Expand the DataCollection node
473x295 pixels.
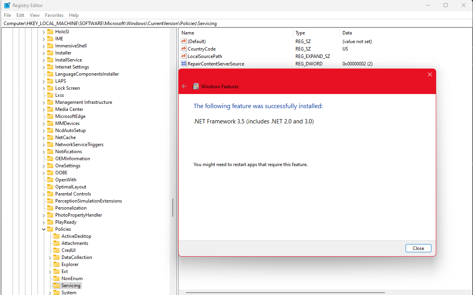[x=49, y=257]
